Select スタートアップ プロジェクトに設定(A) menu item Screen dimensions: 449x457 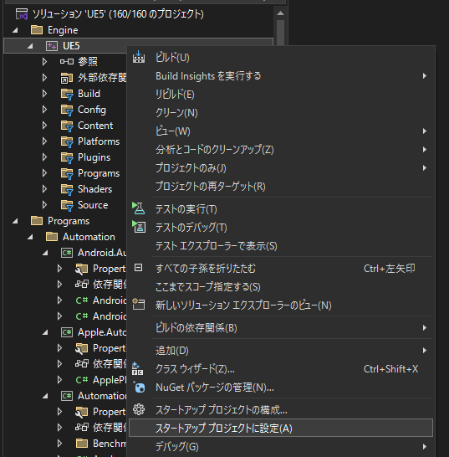[x=281, y=428]
